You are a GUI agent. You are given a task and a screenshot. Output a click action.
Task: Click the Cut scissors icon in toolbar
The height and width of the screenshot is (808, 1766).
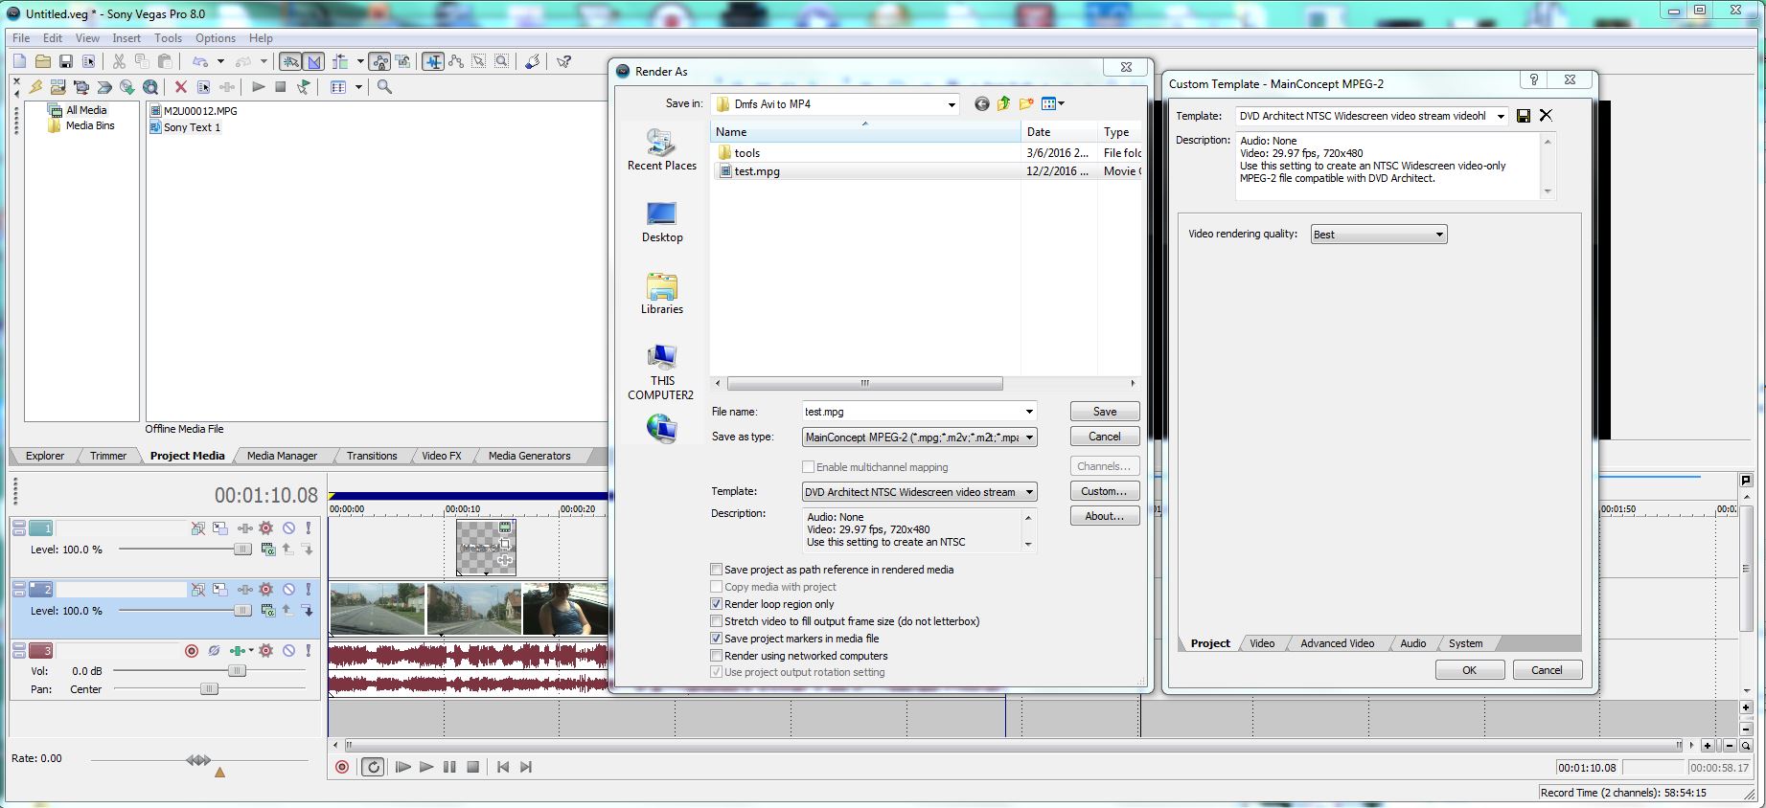tap(119, 61)
